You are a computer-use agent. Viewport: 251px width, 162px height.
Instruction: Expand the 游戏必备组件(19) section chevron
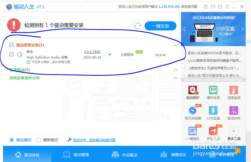pyautogui.click(x=176, y=78)
